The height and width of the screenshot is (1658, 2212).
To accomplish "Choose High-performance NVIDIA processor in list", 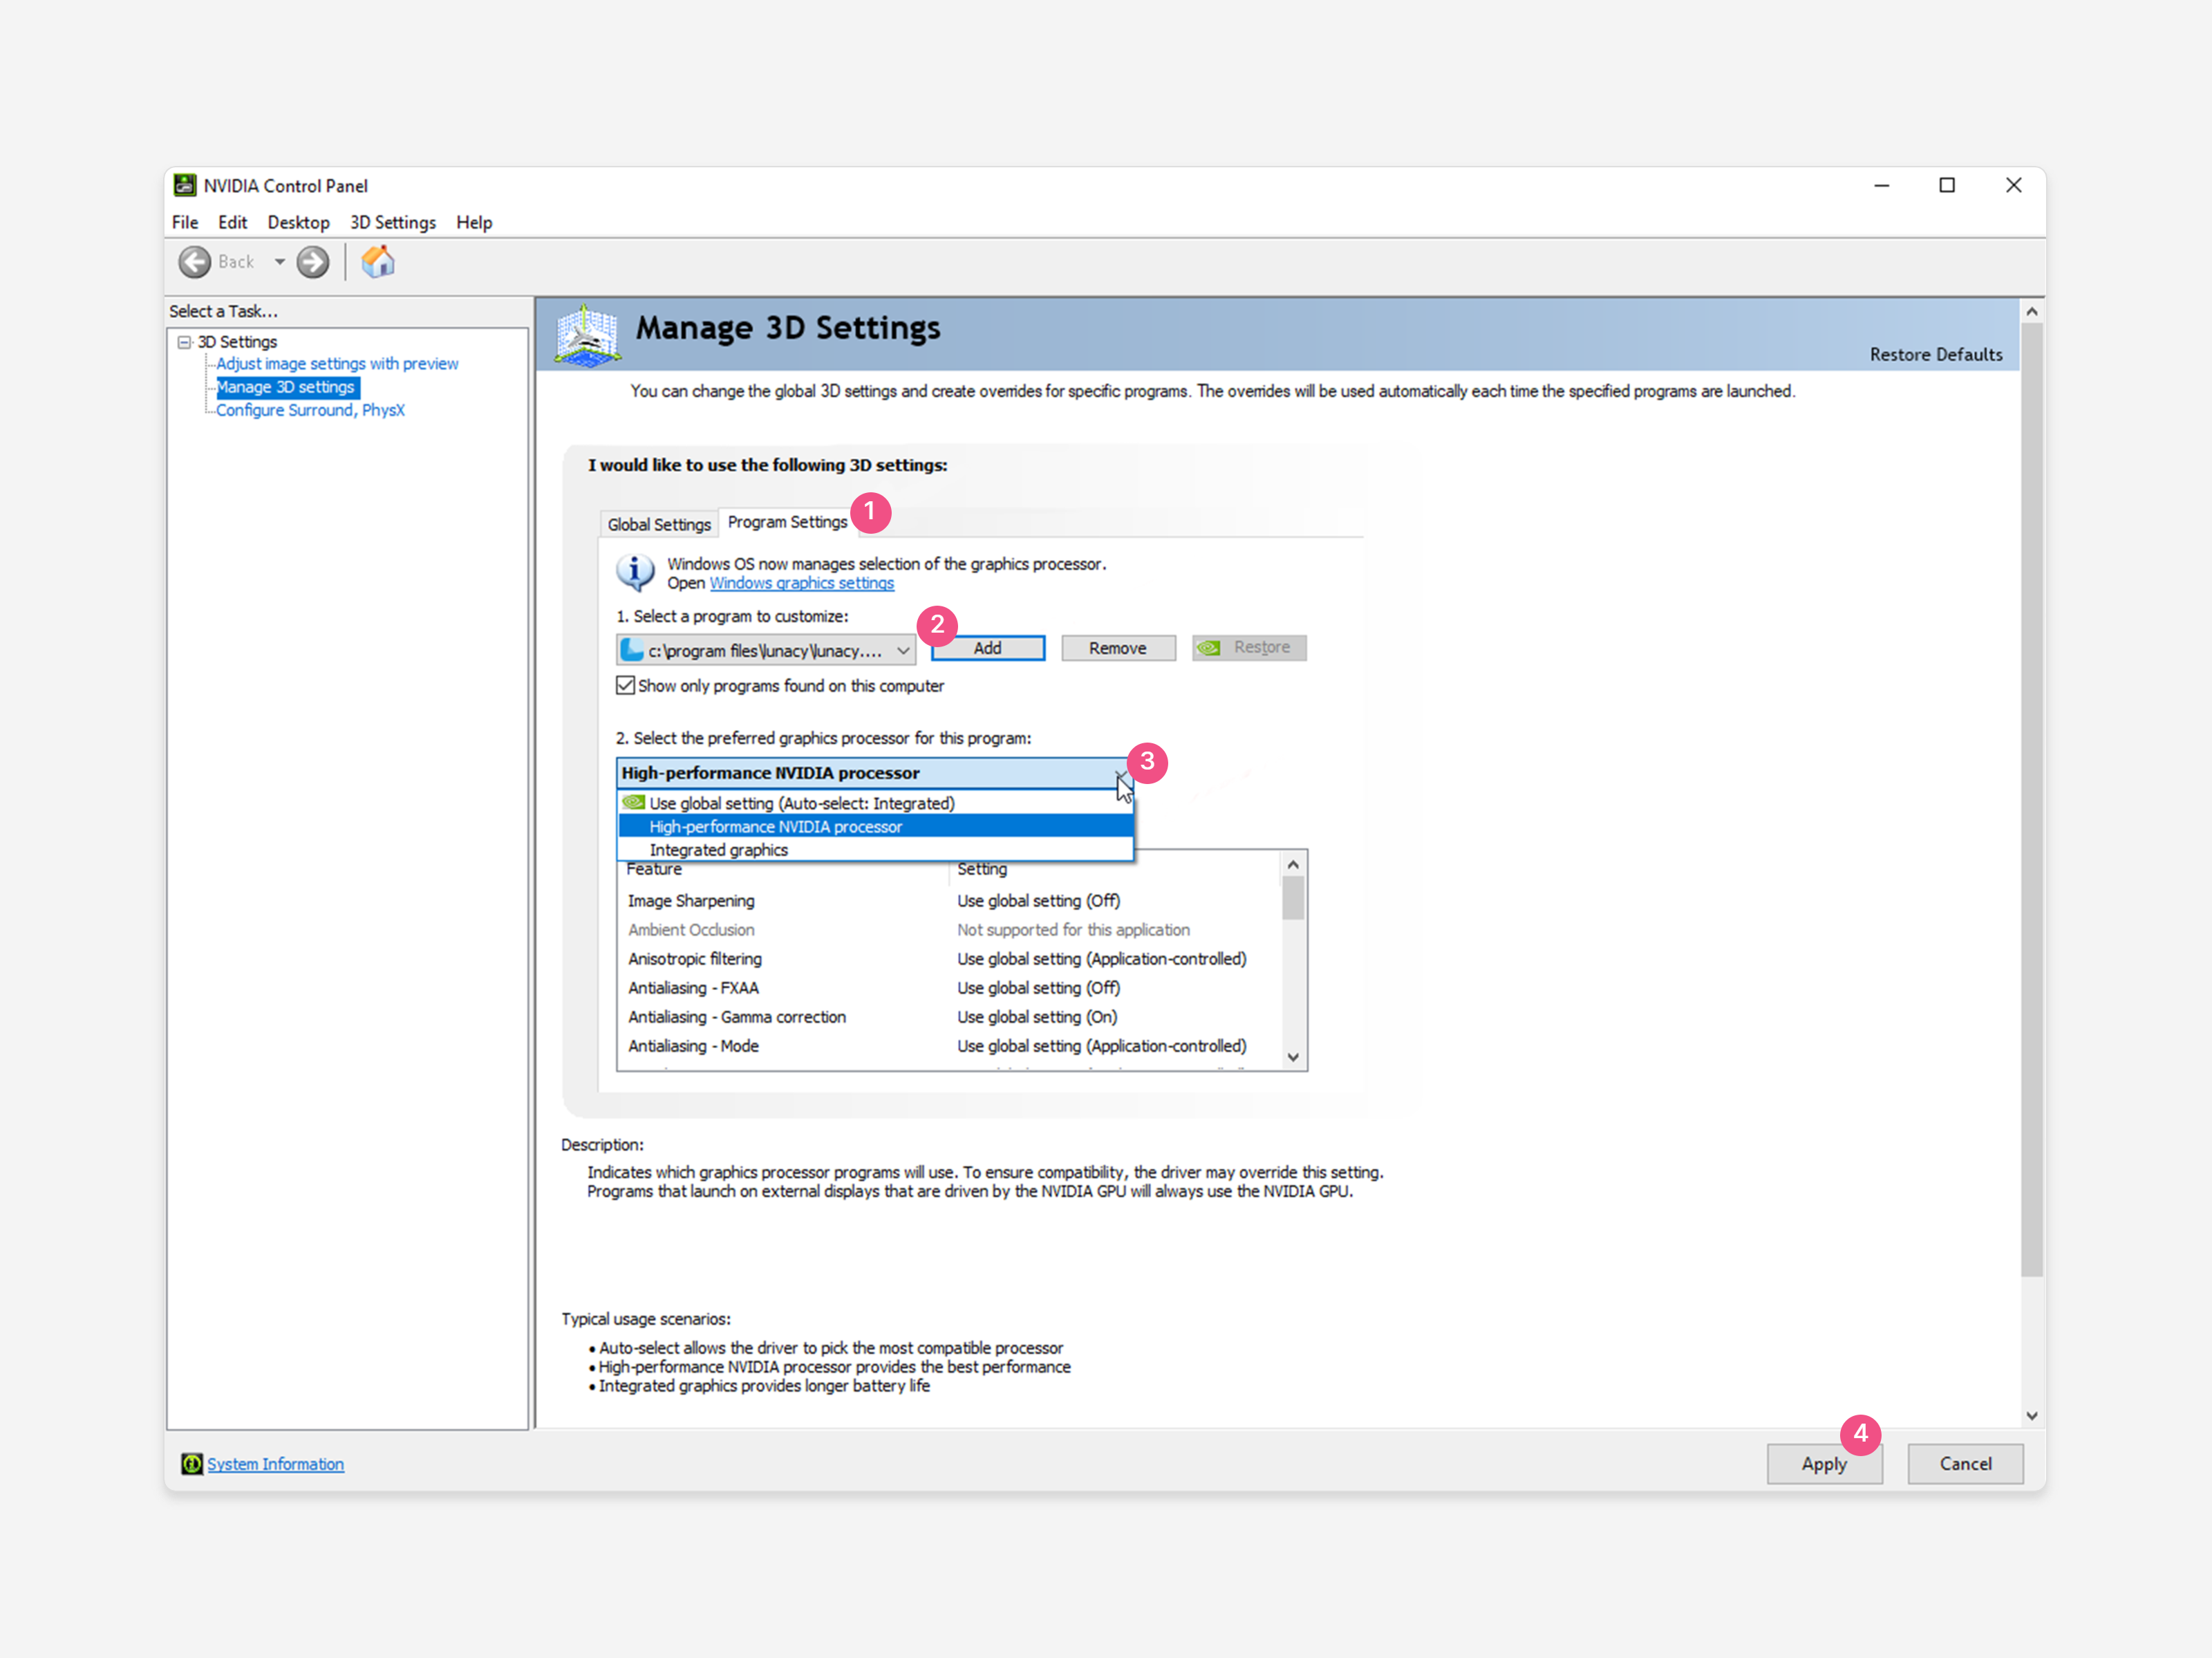I will coord(876,826).
